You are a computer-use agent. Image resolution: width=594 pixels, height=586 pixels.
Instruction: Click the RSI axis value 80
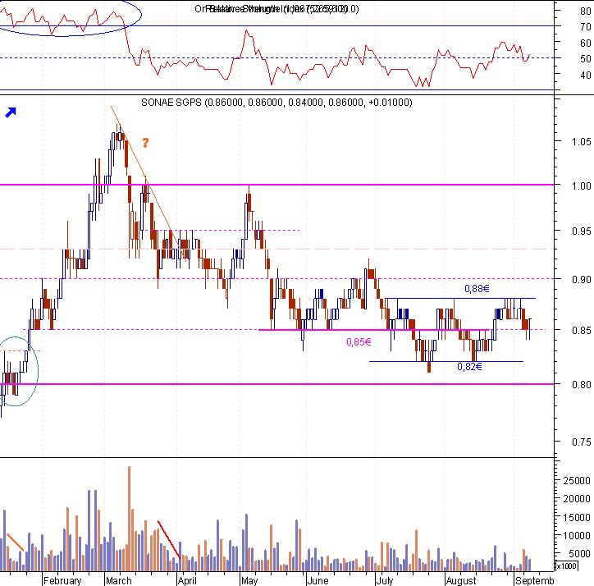pos(585,11)
